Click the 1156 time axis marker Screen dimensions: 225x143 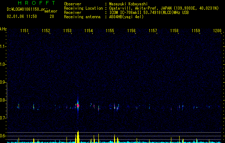[131, 31]
